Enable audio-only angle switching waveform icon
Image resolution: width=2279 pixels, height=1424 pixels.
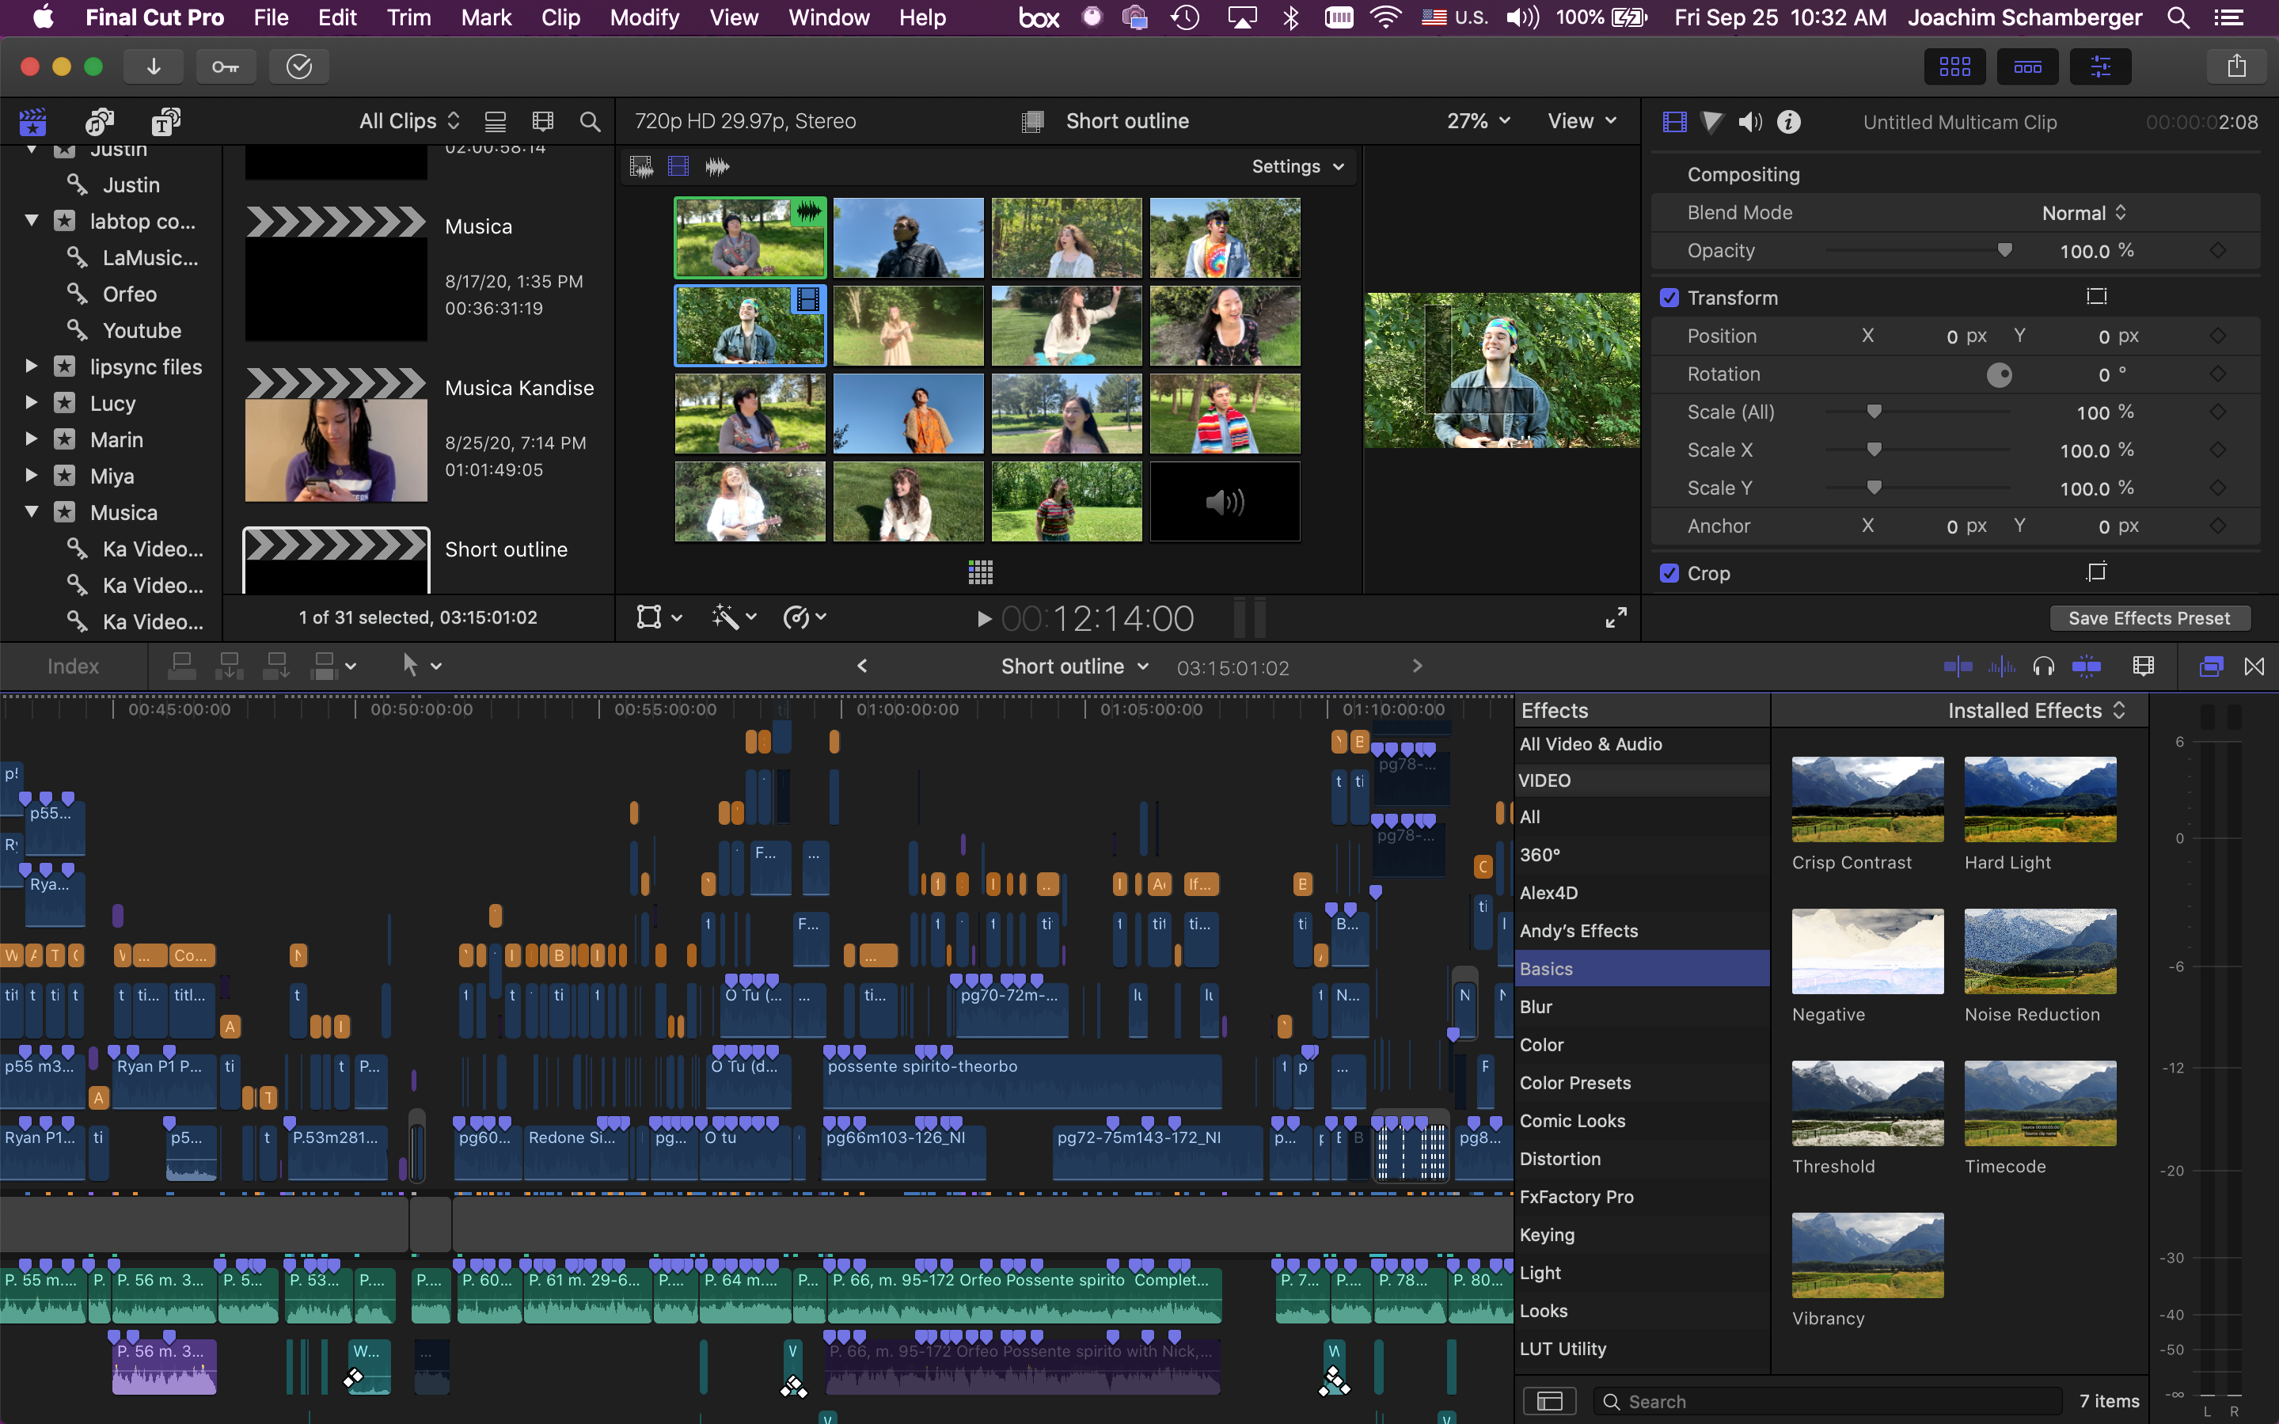pyautogui.click(x=718, y=167)
